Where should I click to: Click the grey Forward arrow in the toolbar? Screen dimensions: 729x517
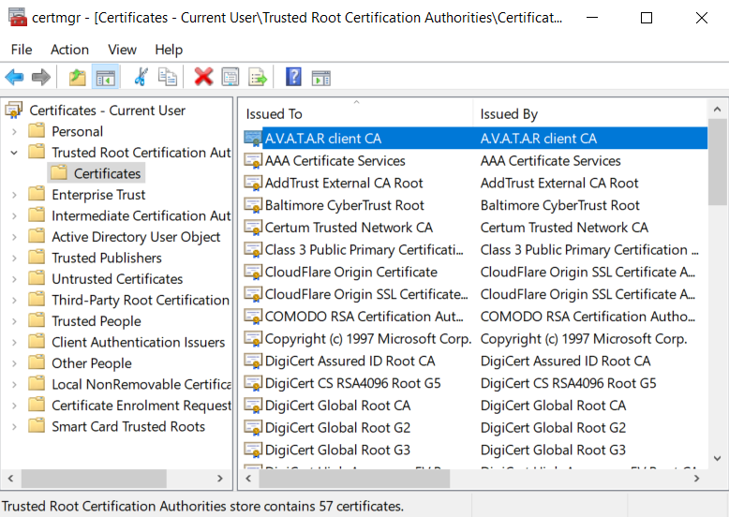click(x=41, y=77)
